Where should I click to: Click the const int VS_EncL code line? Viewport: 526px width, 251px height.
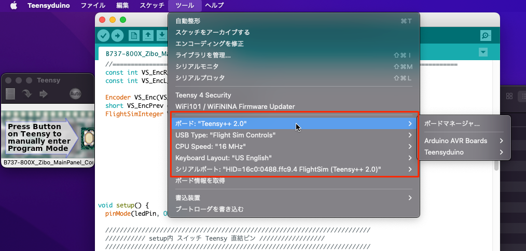[136, 80]
